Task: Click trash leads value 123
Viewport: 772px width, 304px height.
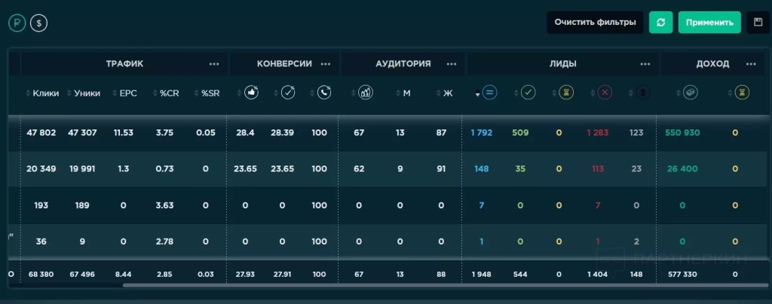Action: (x=636, y=132)
